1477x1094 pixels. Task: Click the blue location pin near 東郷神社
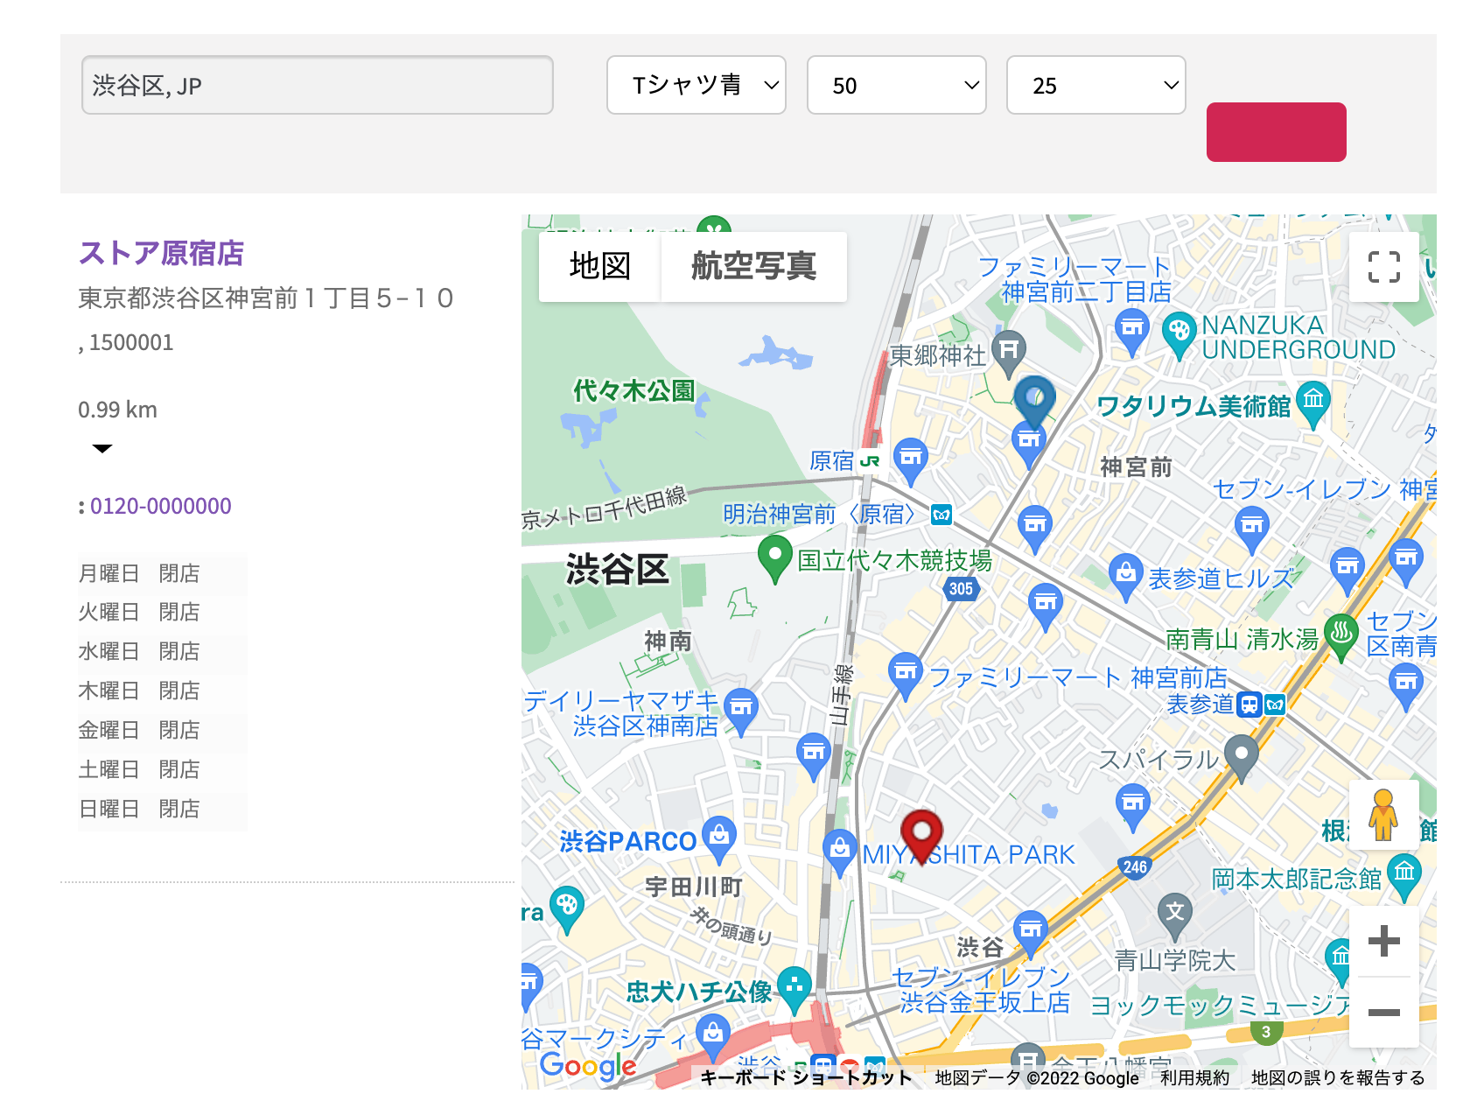click(1034, 400)
